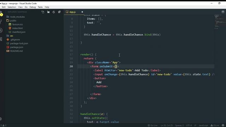Open README.md in the Explorer
Image resolution: width=226 pixels, height=127 pixels.
coord(16,51)
